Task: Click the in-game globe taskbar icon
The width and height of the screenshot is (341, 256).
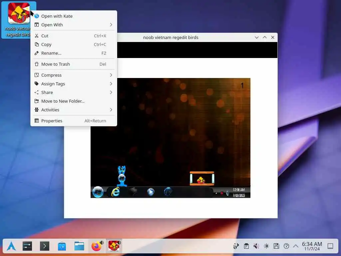Action: coord(168,192)
